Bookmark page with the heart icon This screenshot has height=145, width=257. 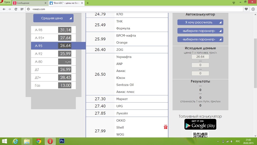tap(246, 9)
